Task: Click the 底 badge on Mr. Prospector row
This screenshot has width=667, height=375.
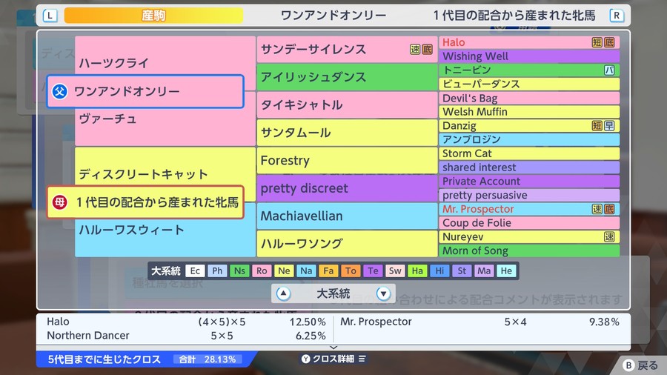Action: (609, 209)
